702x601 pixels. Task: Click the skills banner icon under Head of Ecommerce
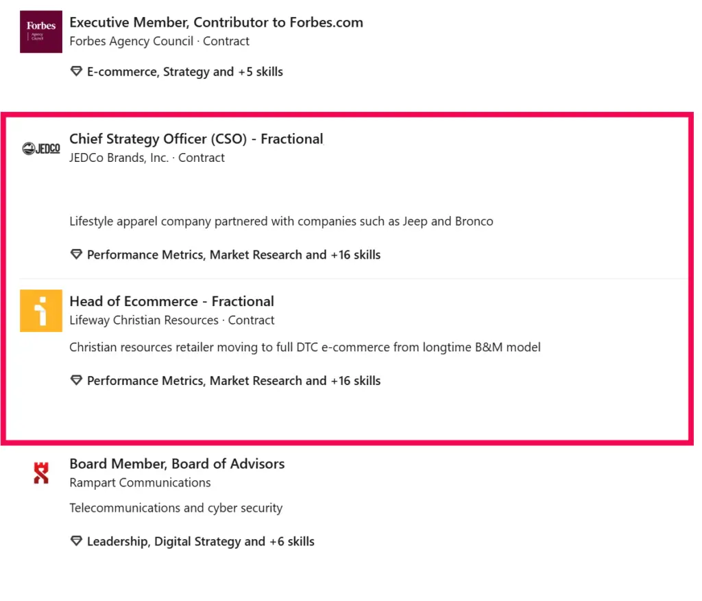tap(76, 380)
